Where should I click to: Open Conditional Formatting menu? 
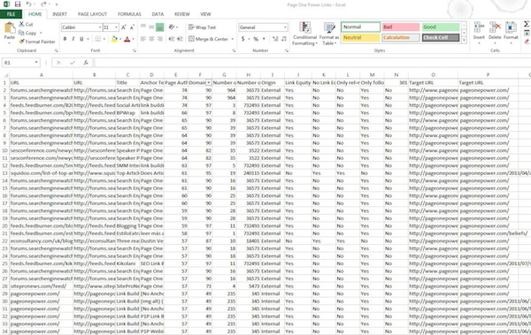304,34
